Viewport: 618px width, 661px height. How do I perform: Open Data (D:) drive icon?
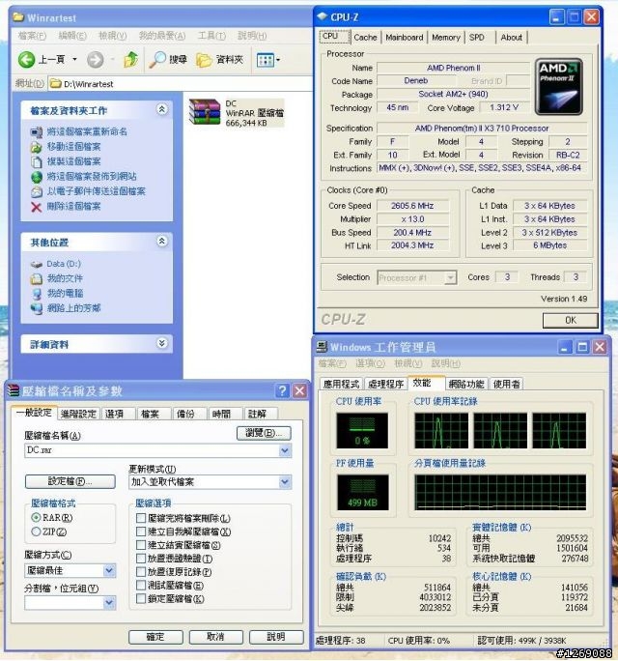pyautogui.click(x=37, y=265)
